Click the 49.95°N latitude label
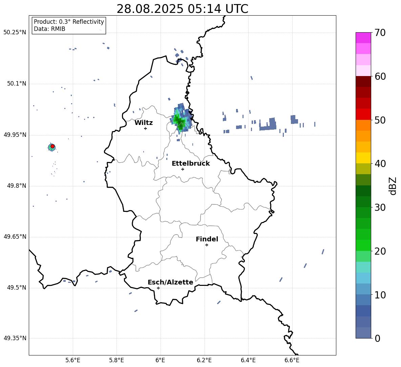 15,135
